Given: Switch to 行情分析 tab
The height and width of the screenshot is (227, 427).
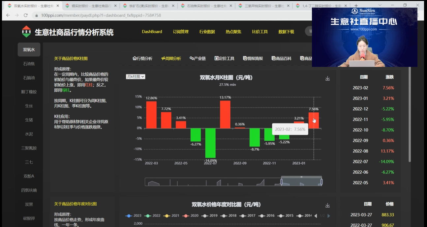Looking at the screenshot, I should click(142, 58).
